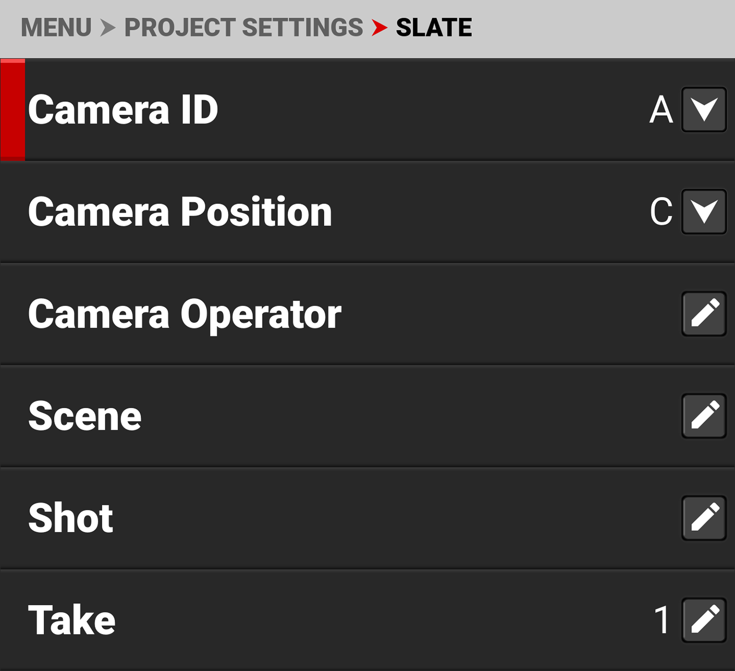
Task: Expand the Camera Position dropdown arrow
Action: [x=704, y=212]
